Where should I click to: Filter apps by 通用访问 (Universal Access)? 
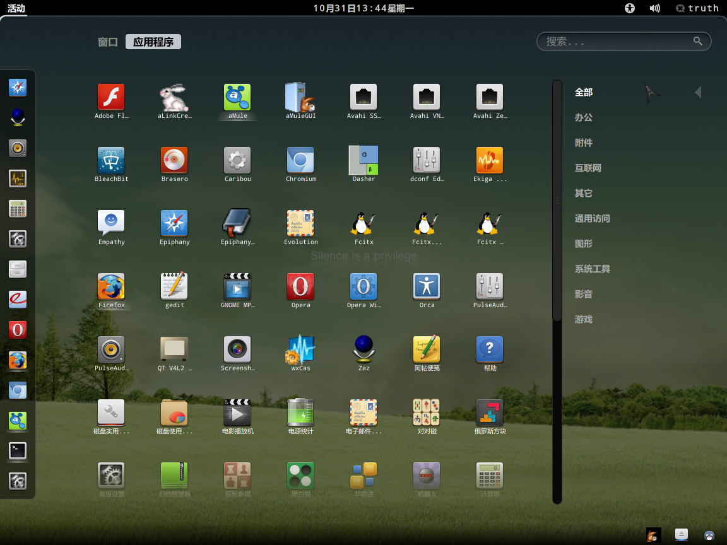pyautogui.click(x=592, y=218)
